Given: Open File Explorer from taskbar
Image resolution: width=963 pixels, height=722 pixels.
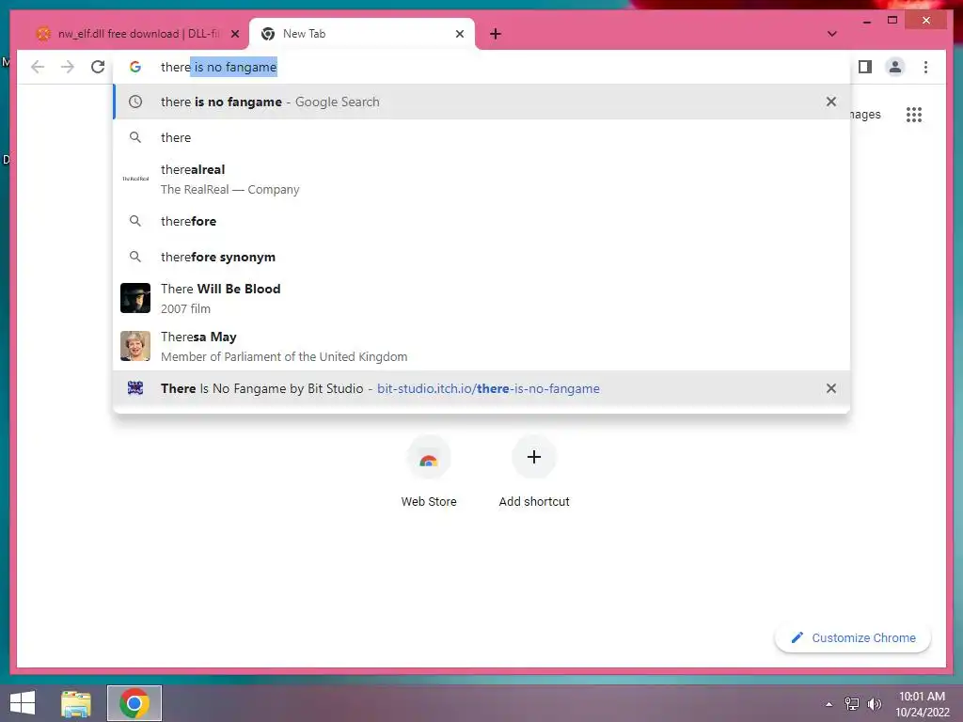Looking at the screenshot, I should point(76,703).
